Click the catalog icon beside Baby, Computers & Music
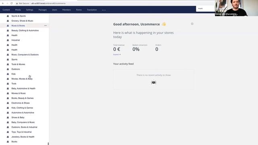Image resolution: width=258 pixels, height=145 pixels. 8,122
